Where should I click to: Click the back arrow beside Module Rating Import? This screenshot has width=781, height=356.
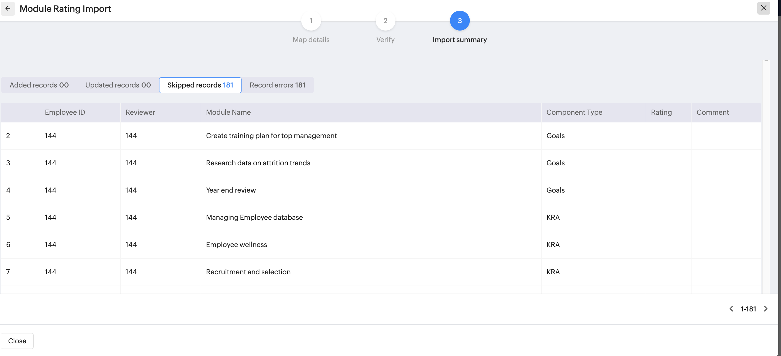pyautogui.click(x=8, y=9)
